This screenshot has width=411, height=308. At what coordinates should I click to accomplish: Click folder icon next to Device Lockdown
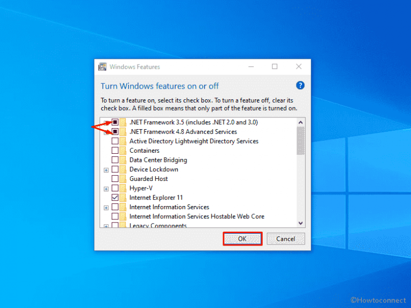[x=123, y=169]
